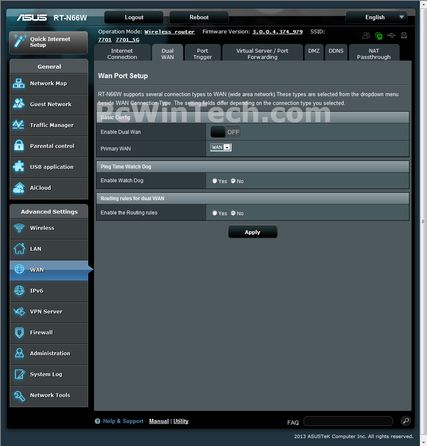Switch to the Dual WAN tab

pos(168,54)
